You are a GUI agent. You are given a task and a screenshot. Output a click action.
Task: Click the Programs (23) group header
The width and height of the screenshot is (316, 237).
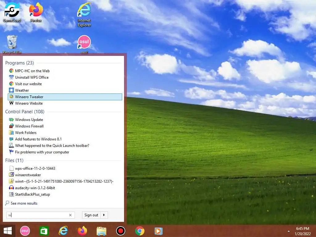19,63
